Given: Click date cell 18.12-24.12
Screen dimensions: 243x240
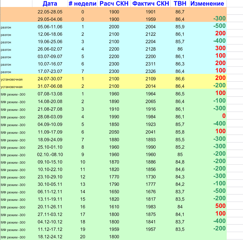Looking at the screenshot, I should (x=50, y=237).
